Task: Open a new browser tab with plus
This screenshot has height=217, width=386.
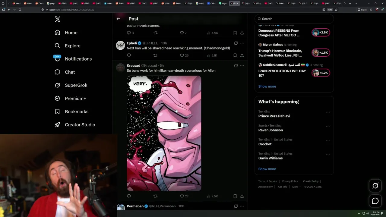Action: [x=350, y=3]
